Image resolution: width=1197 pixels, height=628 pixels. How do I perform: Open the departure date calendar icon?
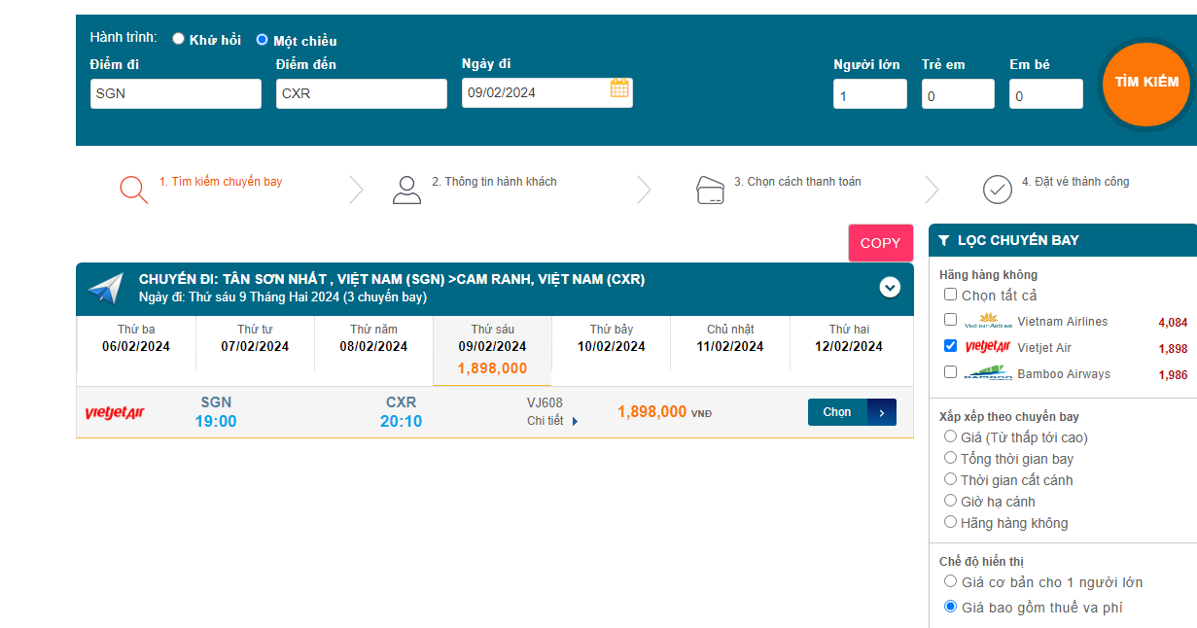point(619,88)
